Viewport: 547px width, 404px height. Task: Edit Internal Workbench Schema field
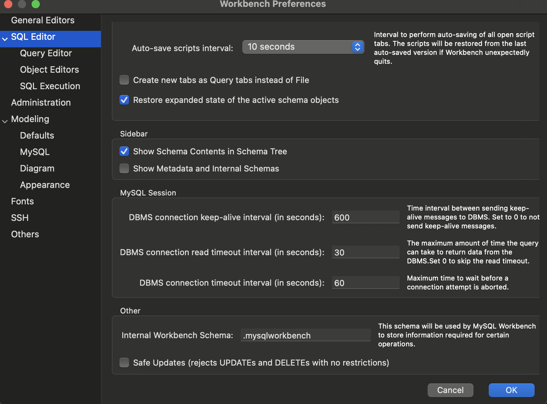click(305, 335)
